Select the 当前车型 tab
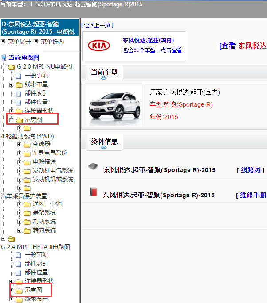This screenshot has height=303, width=267. 104,73
